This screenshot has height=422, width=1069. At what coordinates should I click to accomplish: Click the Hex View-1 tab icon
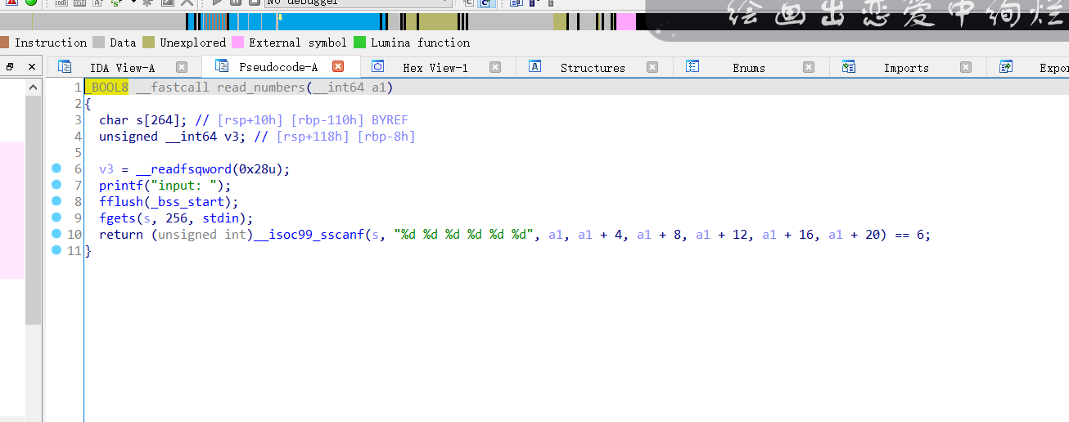click(378, 67)
